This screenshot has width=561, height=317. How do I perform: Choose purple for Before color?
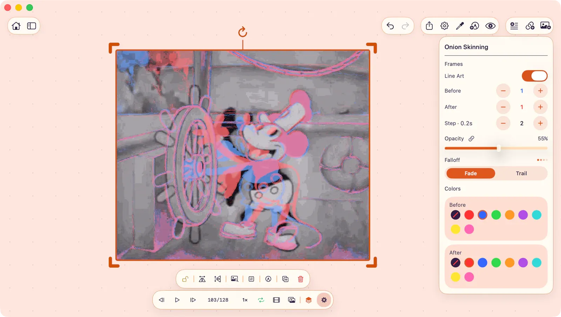pyautogui.click(x=523, y=215)
